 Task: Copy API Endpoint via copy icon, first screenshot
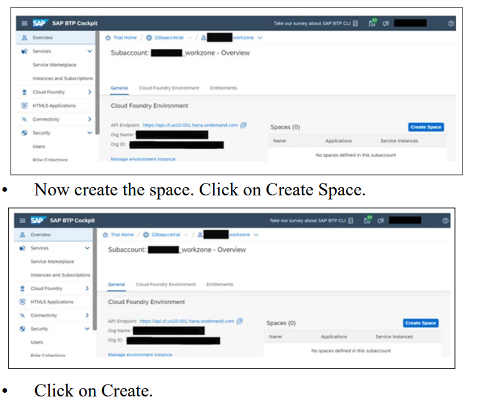[243, 125]
